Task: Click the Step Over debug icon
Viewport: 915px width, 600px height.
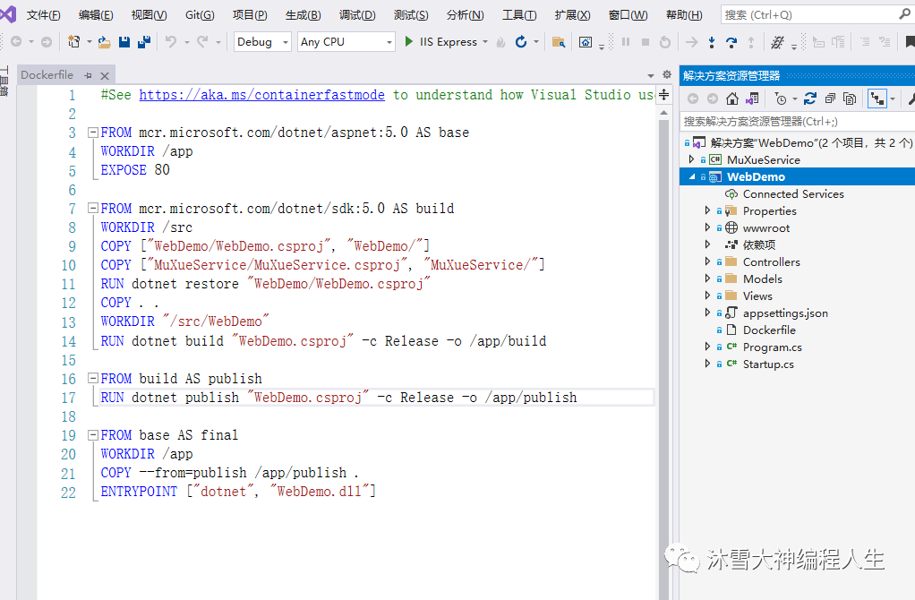Action: pyautogui.click(x=731, y=42)
